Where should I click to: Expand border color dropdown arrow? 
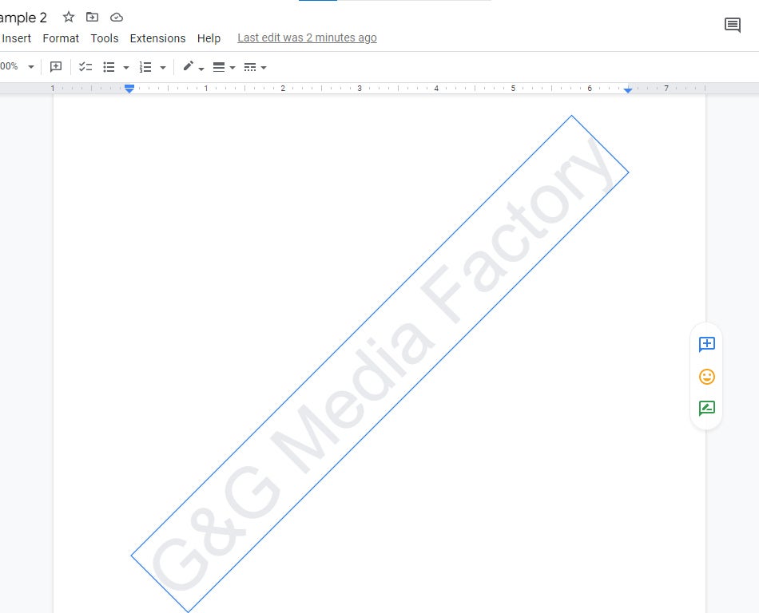pyautogui.click(x=201, y=69)
